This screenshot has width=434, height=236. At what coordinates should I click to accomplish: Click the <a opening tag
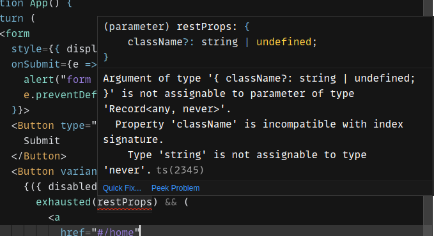pyautogui.click(x=54, y=218)
